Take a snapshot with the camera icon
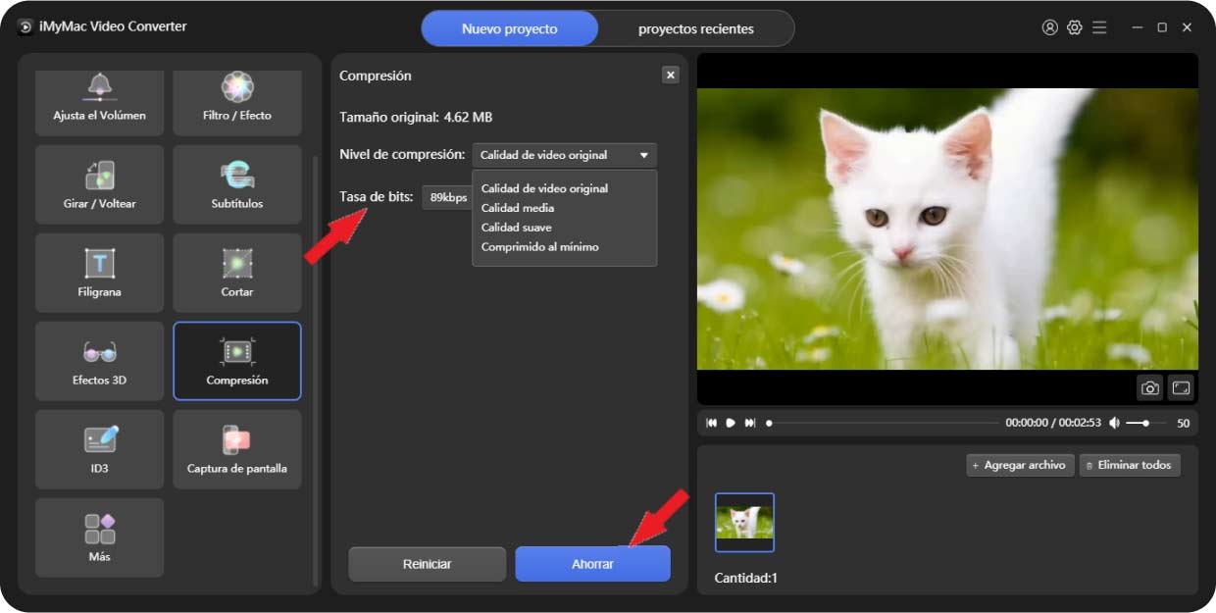Image resolution: width=1216 pixels, height=613 pixels. (x=1150, y=388)
